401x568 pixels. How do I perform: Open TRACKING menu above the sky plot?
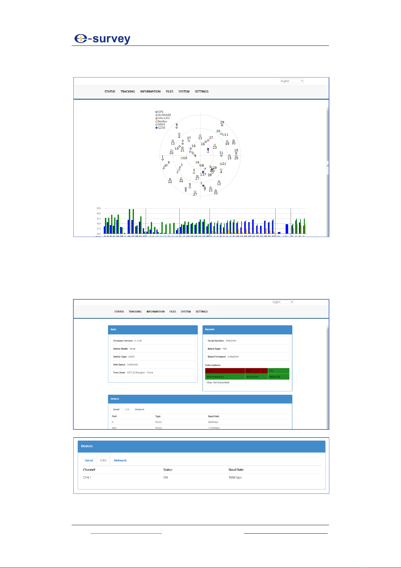coord(128,92)
